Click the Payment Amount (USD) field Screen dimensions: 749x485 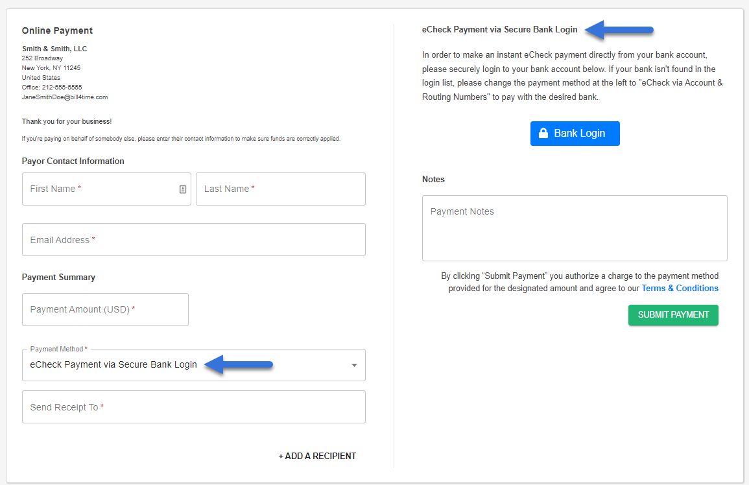105,310
